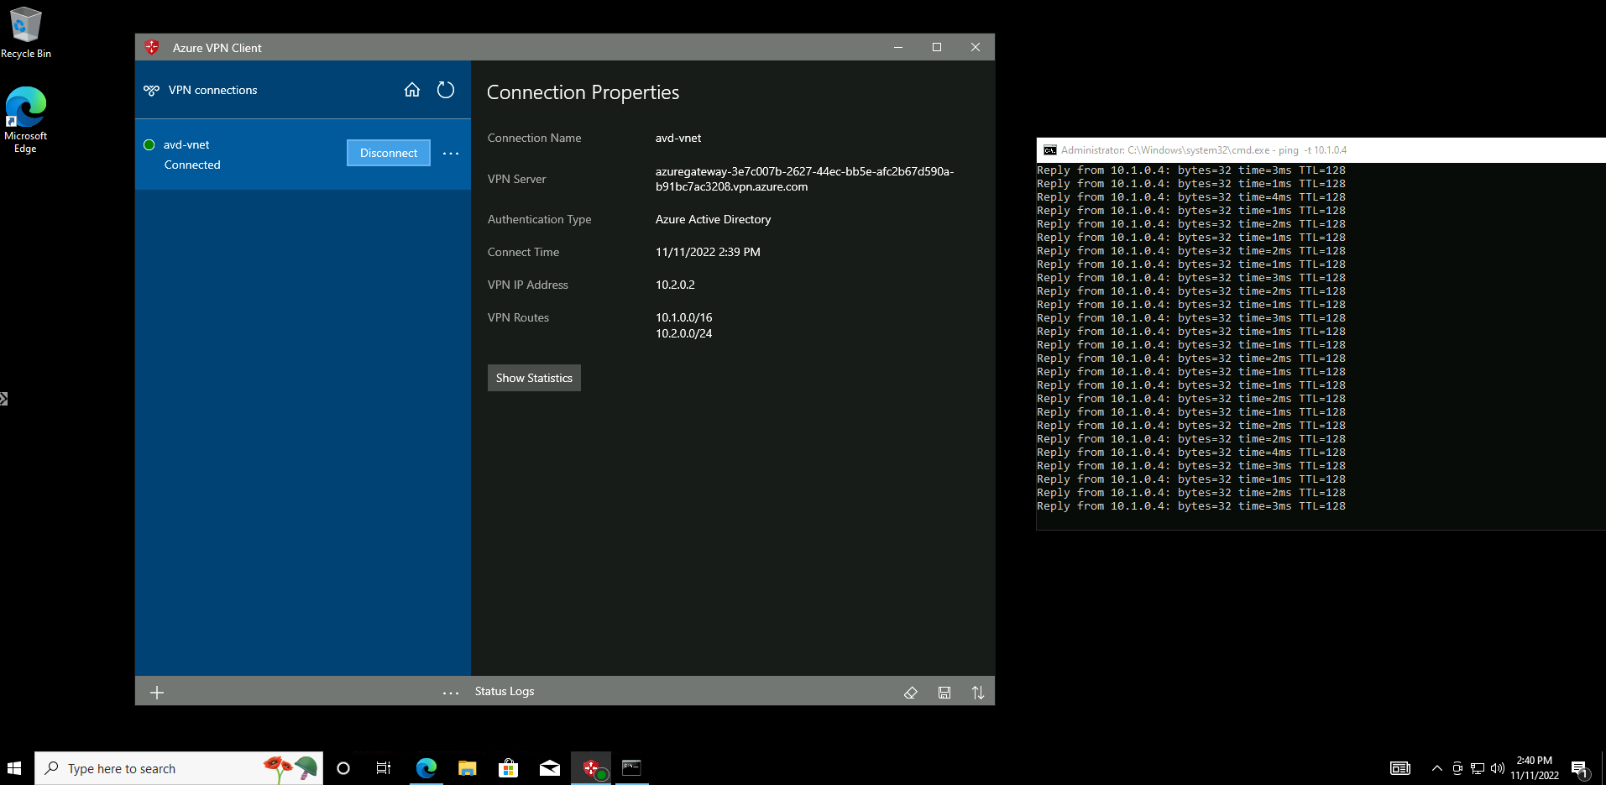
Task: Select Azure Active Directory authentication value
Action: [713, 219]
